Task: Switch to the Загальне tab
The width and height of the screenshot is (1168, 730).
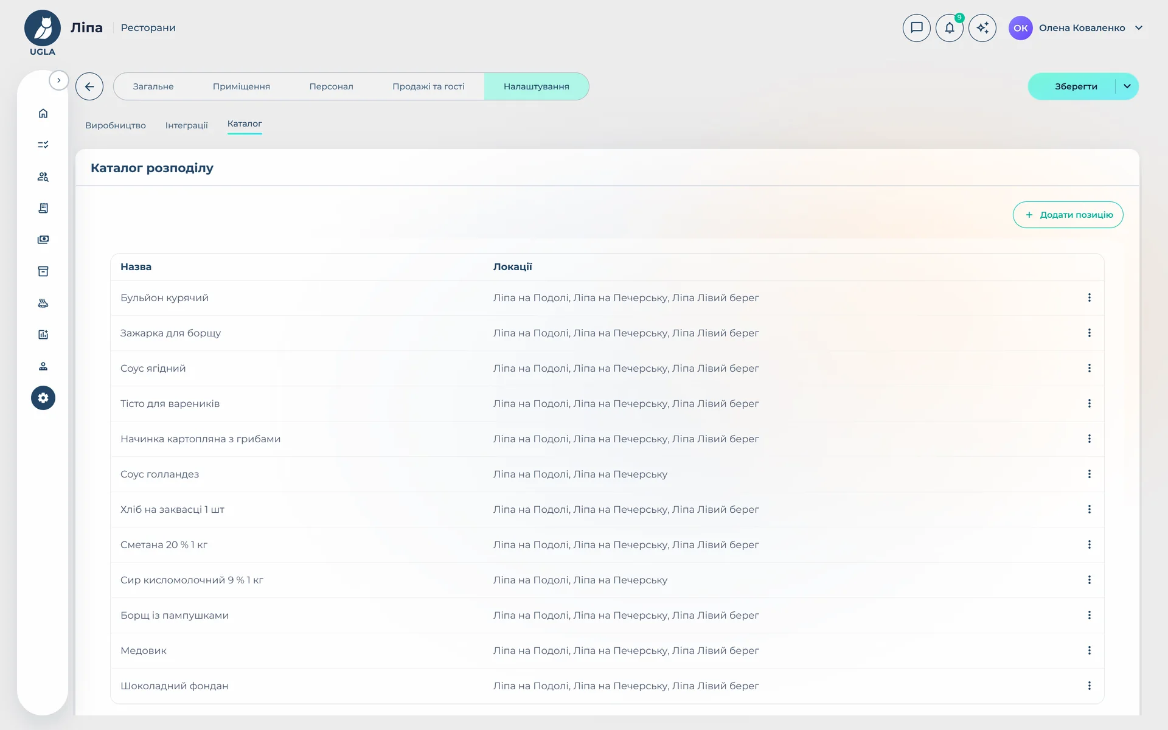Action: coord(153,86)
